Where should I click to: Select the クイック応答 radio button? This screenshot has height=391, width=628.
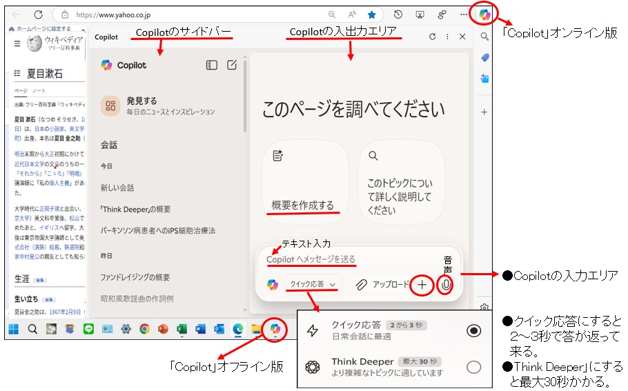pos(473,331)
